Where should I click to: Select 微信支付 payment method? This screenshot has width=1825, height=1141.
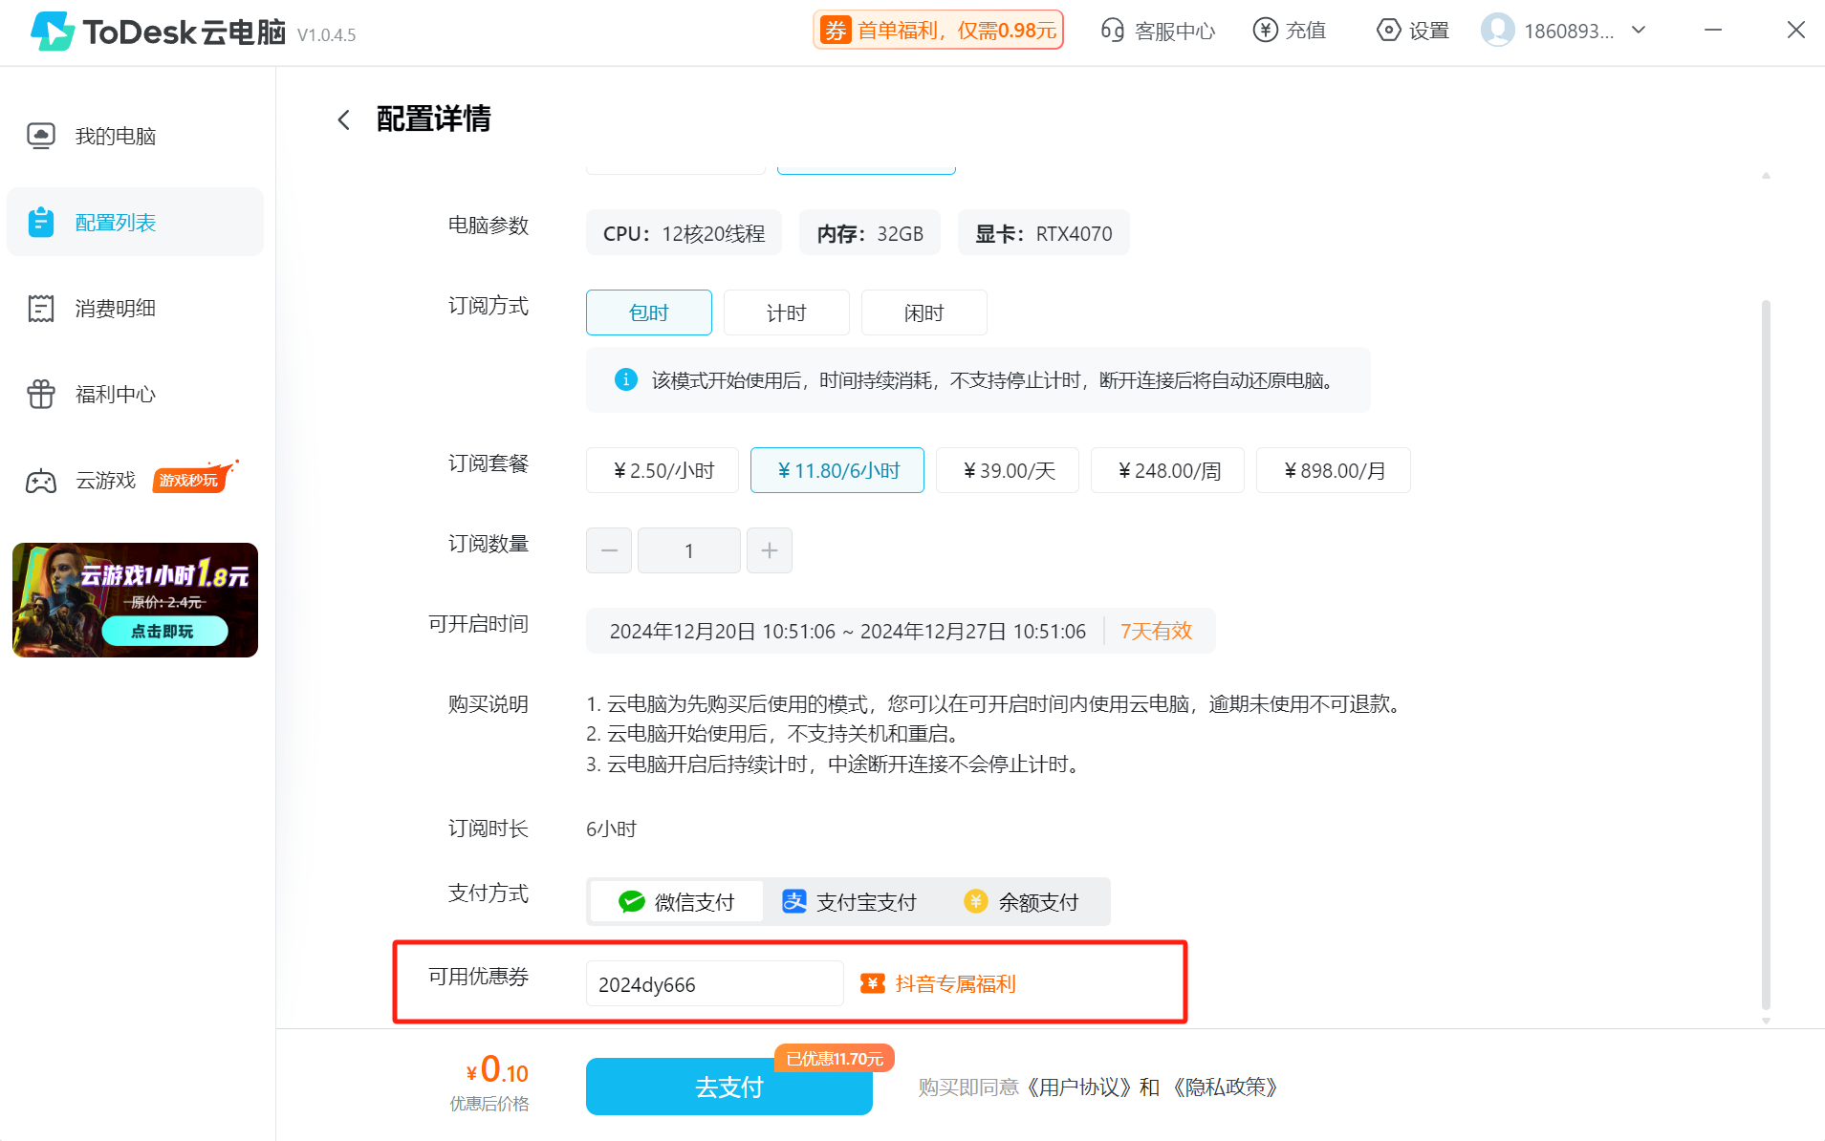point(677,901)
